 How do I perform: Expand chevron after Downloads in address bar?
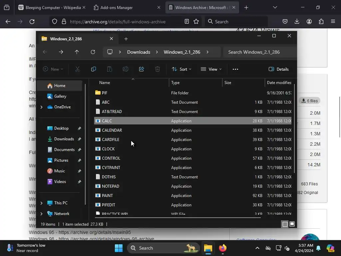tap(157, 52)
